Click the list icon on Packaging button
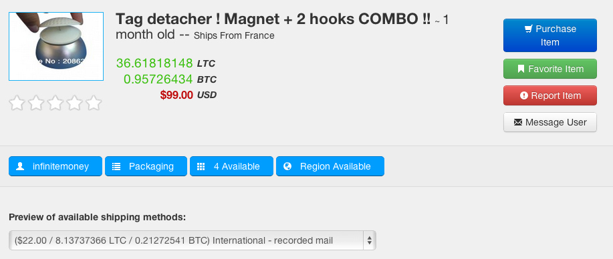613x259 pixels. [116, 166]
